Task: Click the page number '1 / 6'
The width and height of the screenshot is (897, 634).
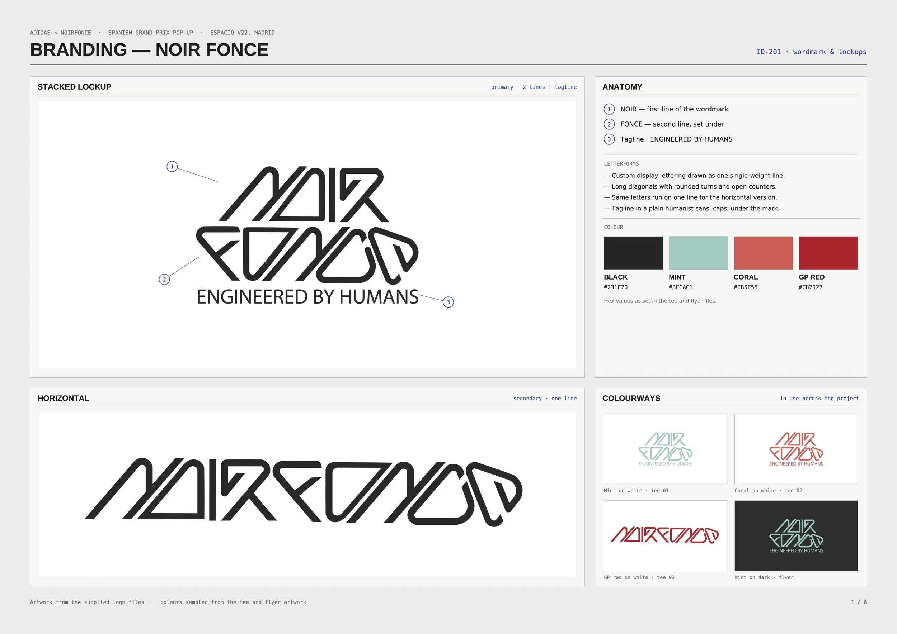Action: 859,602
